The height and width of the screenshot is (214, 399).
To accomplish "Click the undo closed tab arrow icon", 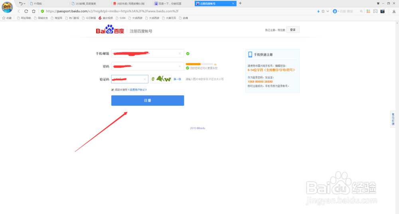I will coord(21,4).
